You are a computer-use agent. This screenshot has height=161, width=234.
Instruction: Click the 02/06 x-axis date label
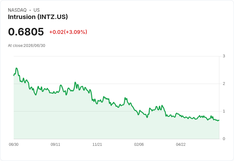[139, 145]
